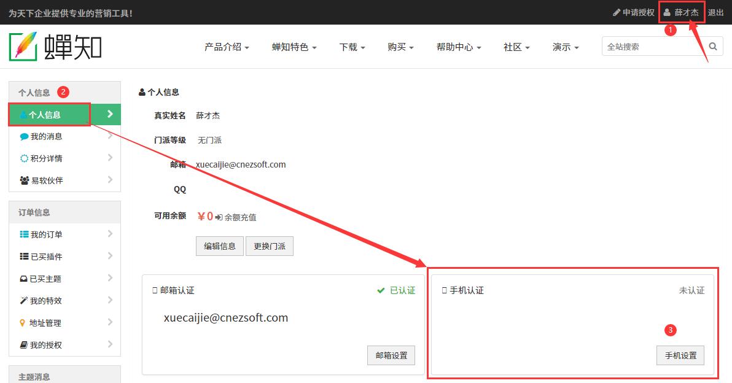Click the book icon for 我的授权

click(x=24, y=345)
